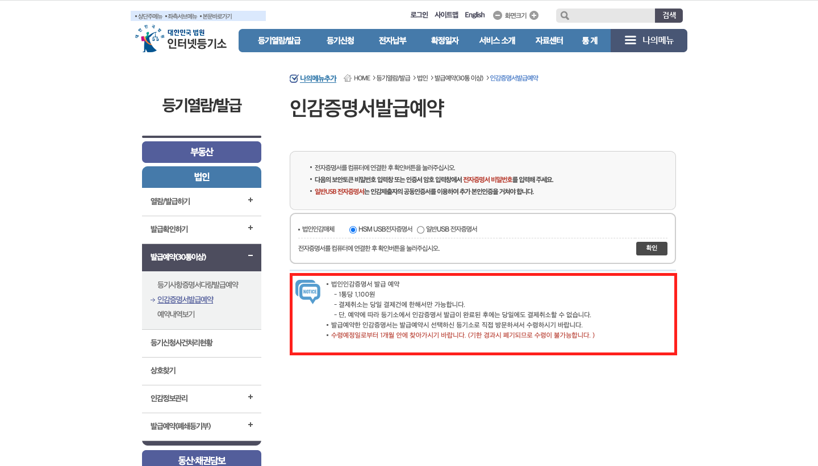Open 나의메뉴 hamburger menu icon
The width and height of the screenshot is (818, 466).
pos(629,40)
